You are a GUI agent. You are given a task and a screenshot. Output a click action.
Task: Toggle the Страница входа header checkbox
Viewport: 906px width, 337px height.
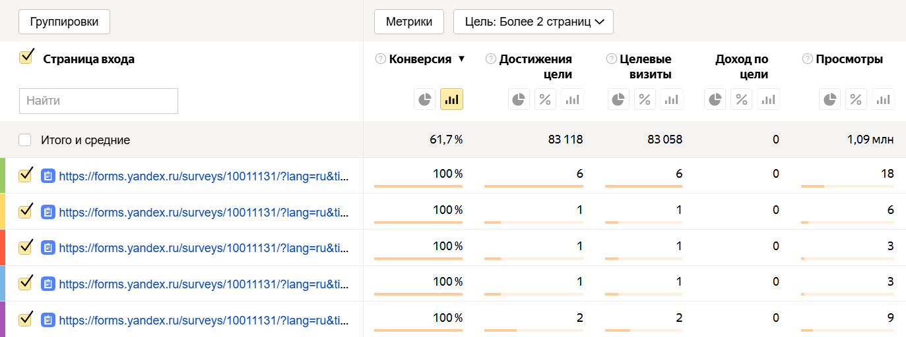coord(26,57)
